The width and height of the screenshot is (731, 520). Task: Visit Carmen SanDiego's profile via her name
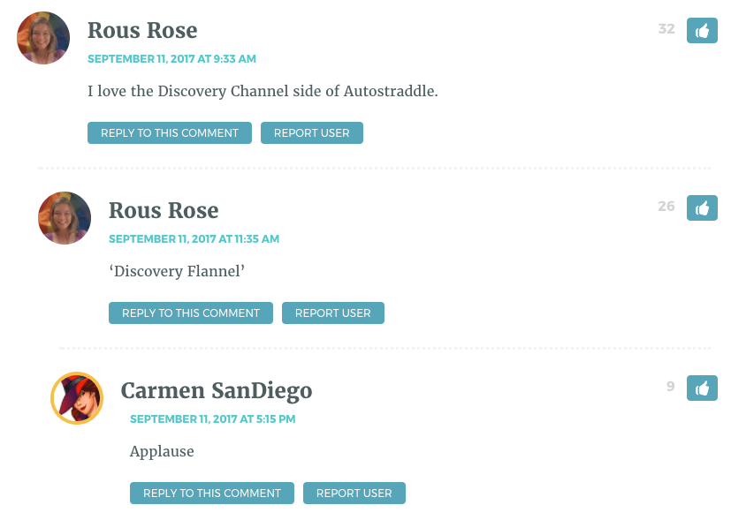217,391
